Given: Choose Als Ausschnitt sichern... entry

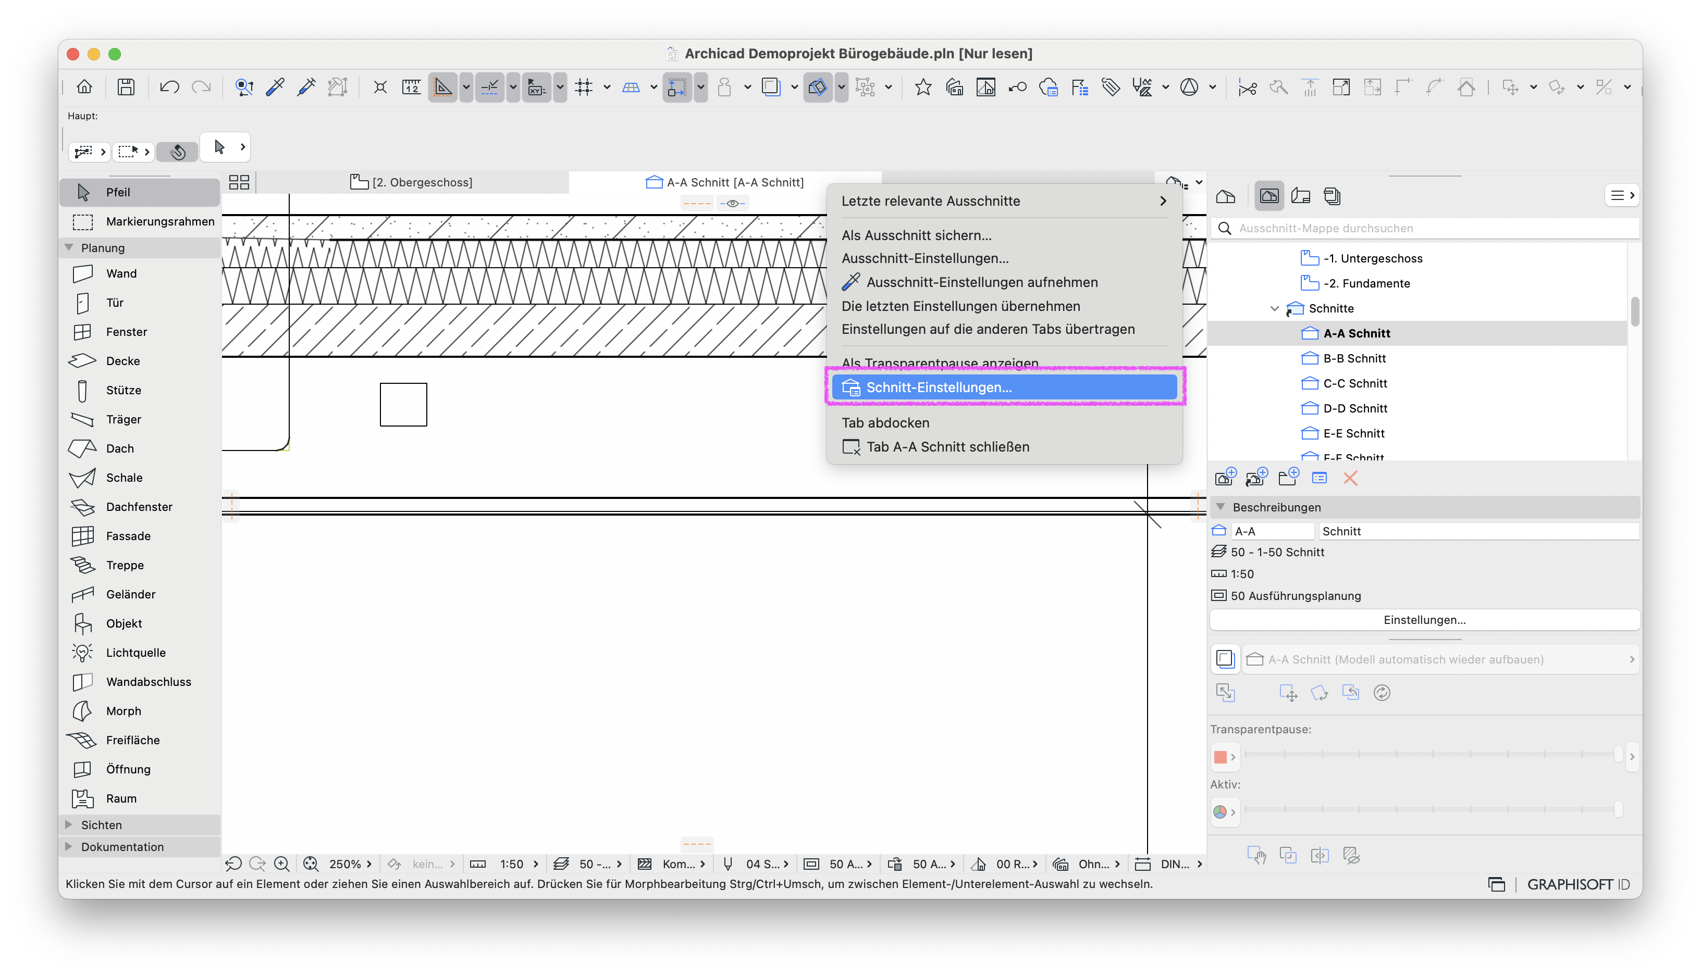Looking at the screenshot, I should pyautogui.click(x=1004, y=235).
